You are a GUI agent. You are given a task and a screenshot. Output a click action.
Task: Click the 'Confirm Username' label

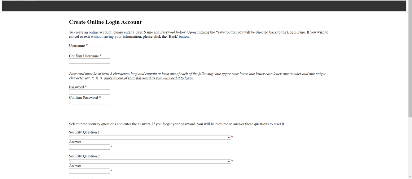pyautogui.click(x=84, y=56)
